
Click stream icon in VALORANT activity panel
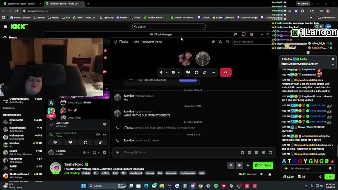104,124
